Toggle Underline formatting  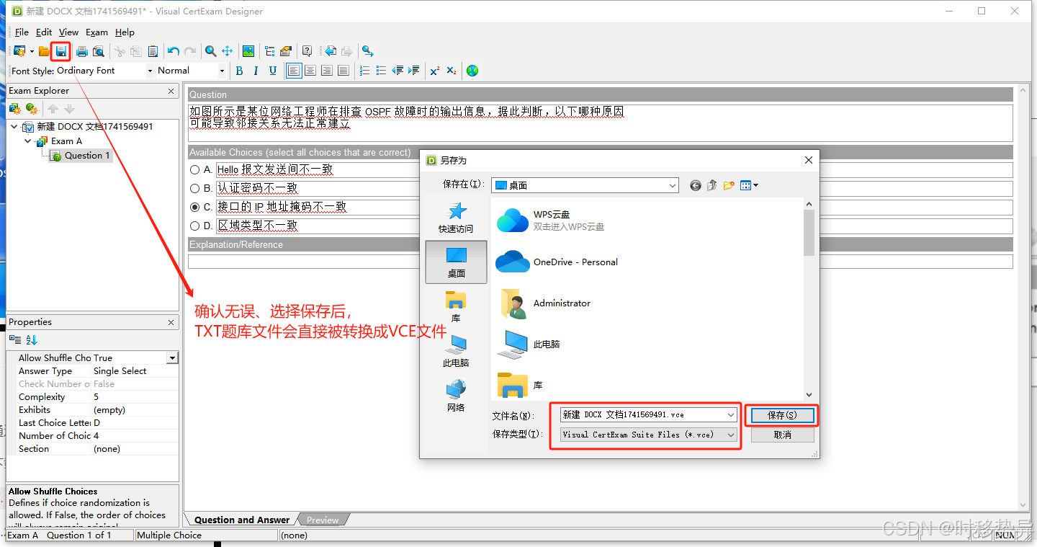[x=272, y=71]
